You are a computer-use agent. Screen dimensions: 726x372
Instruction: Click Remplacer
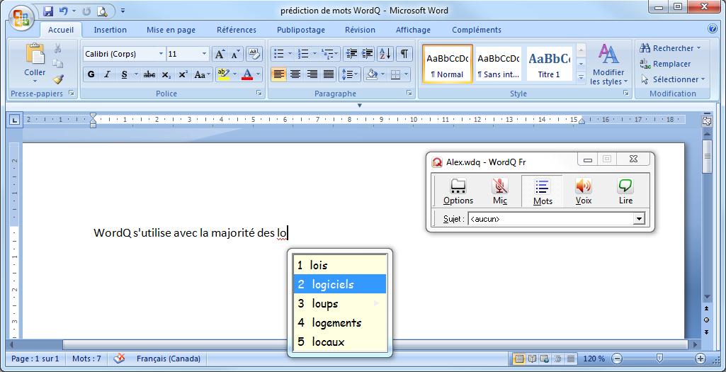666,64
